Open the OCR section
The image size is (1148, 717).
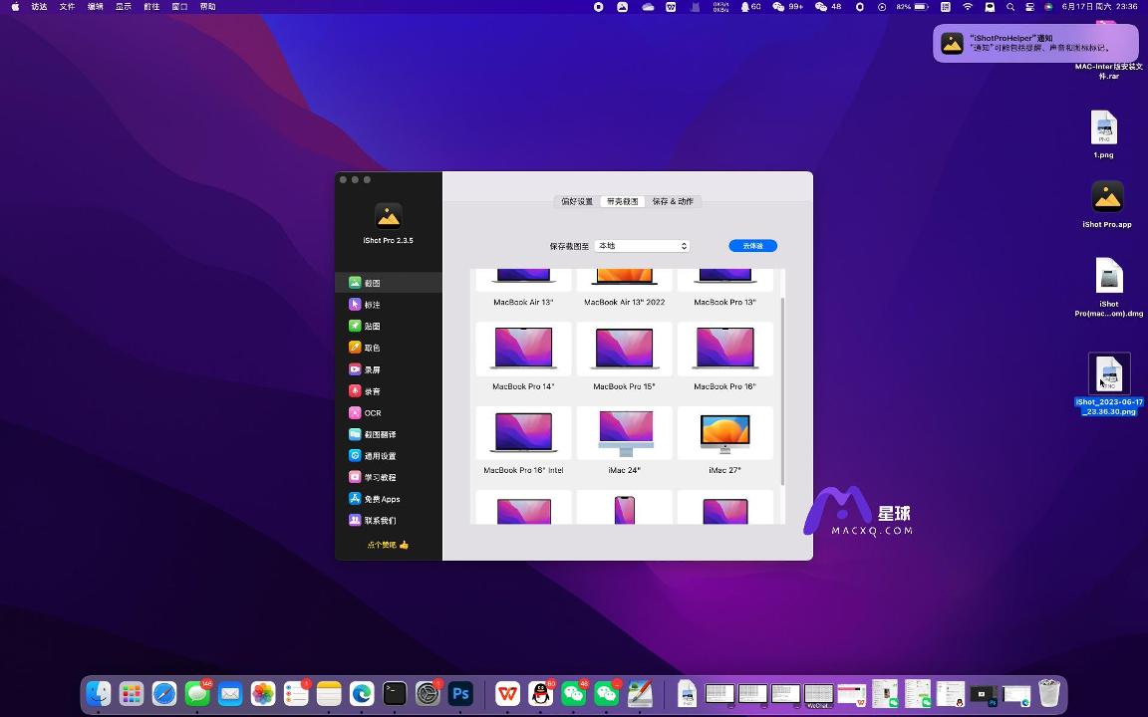click(x=388, y=412)
